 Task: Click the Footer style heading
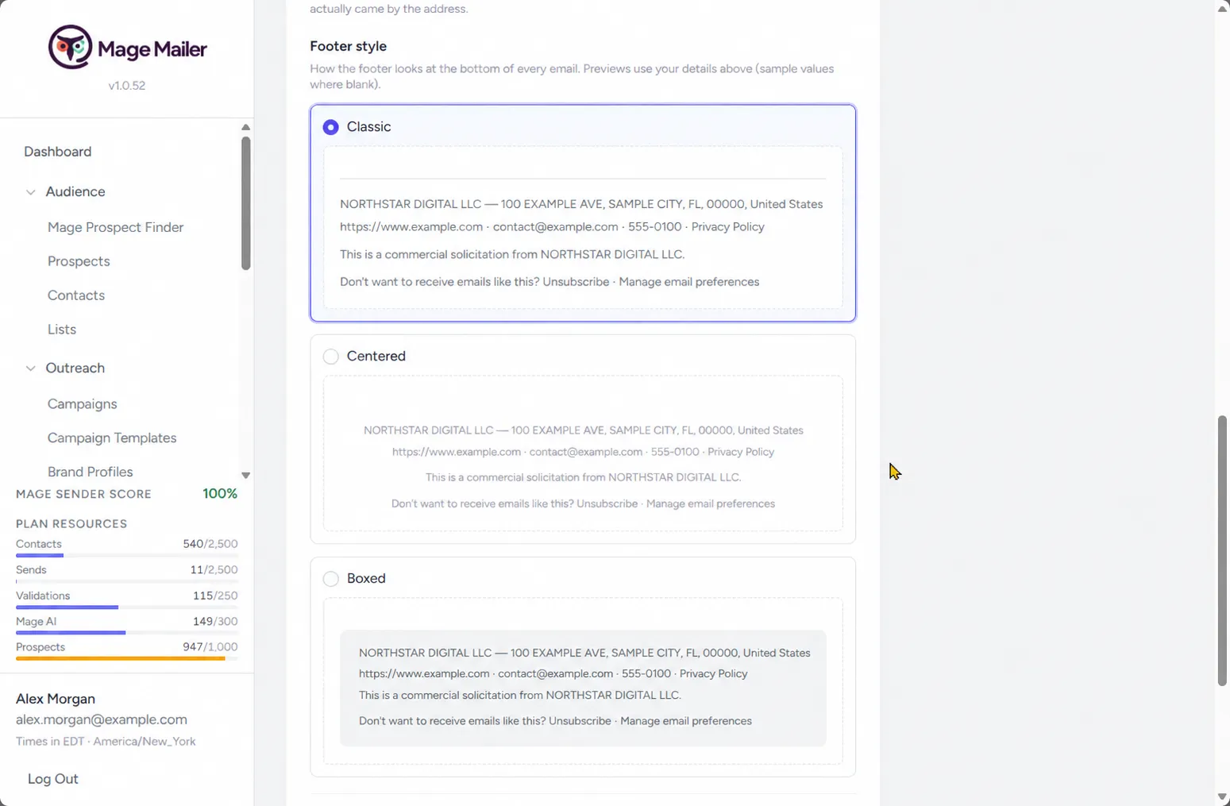[348, 47]
